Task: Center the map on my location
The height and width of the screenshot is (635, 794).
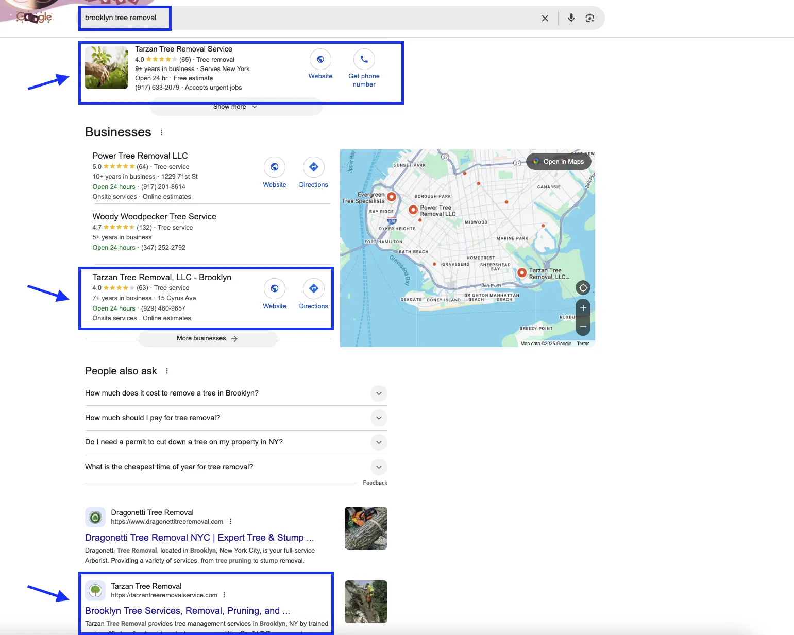Action: point(583,288)
